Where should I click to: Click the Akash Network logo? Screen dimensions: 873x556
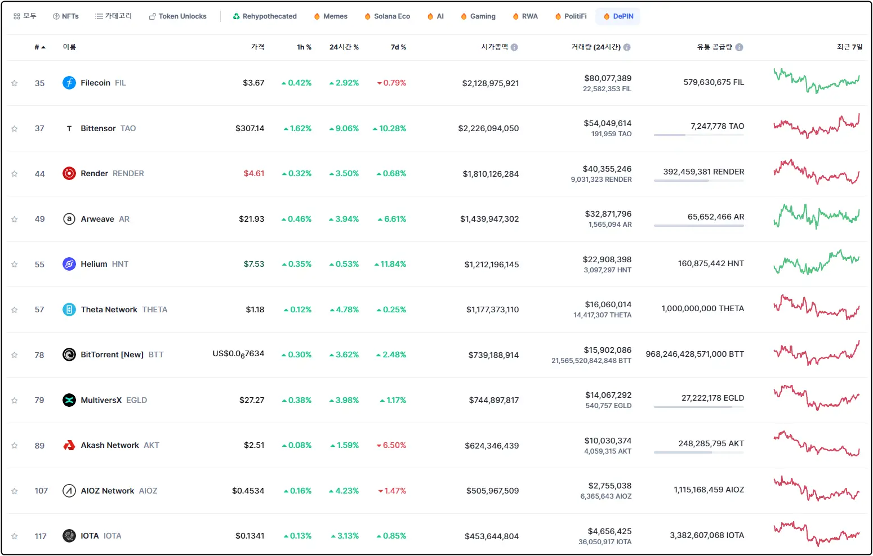point(69,445)
